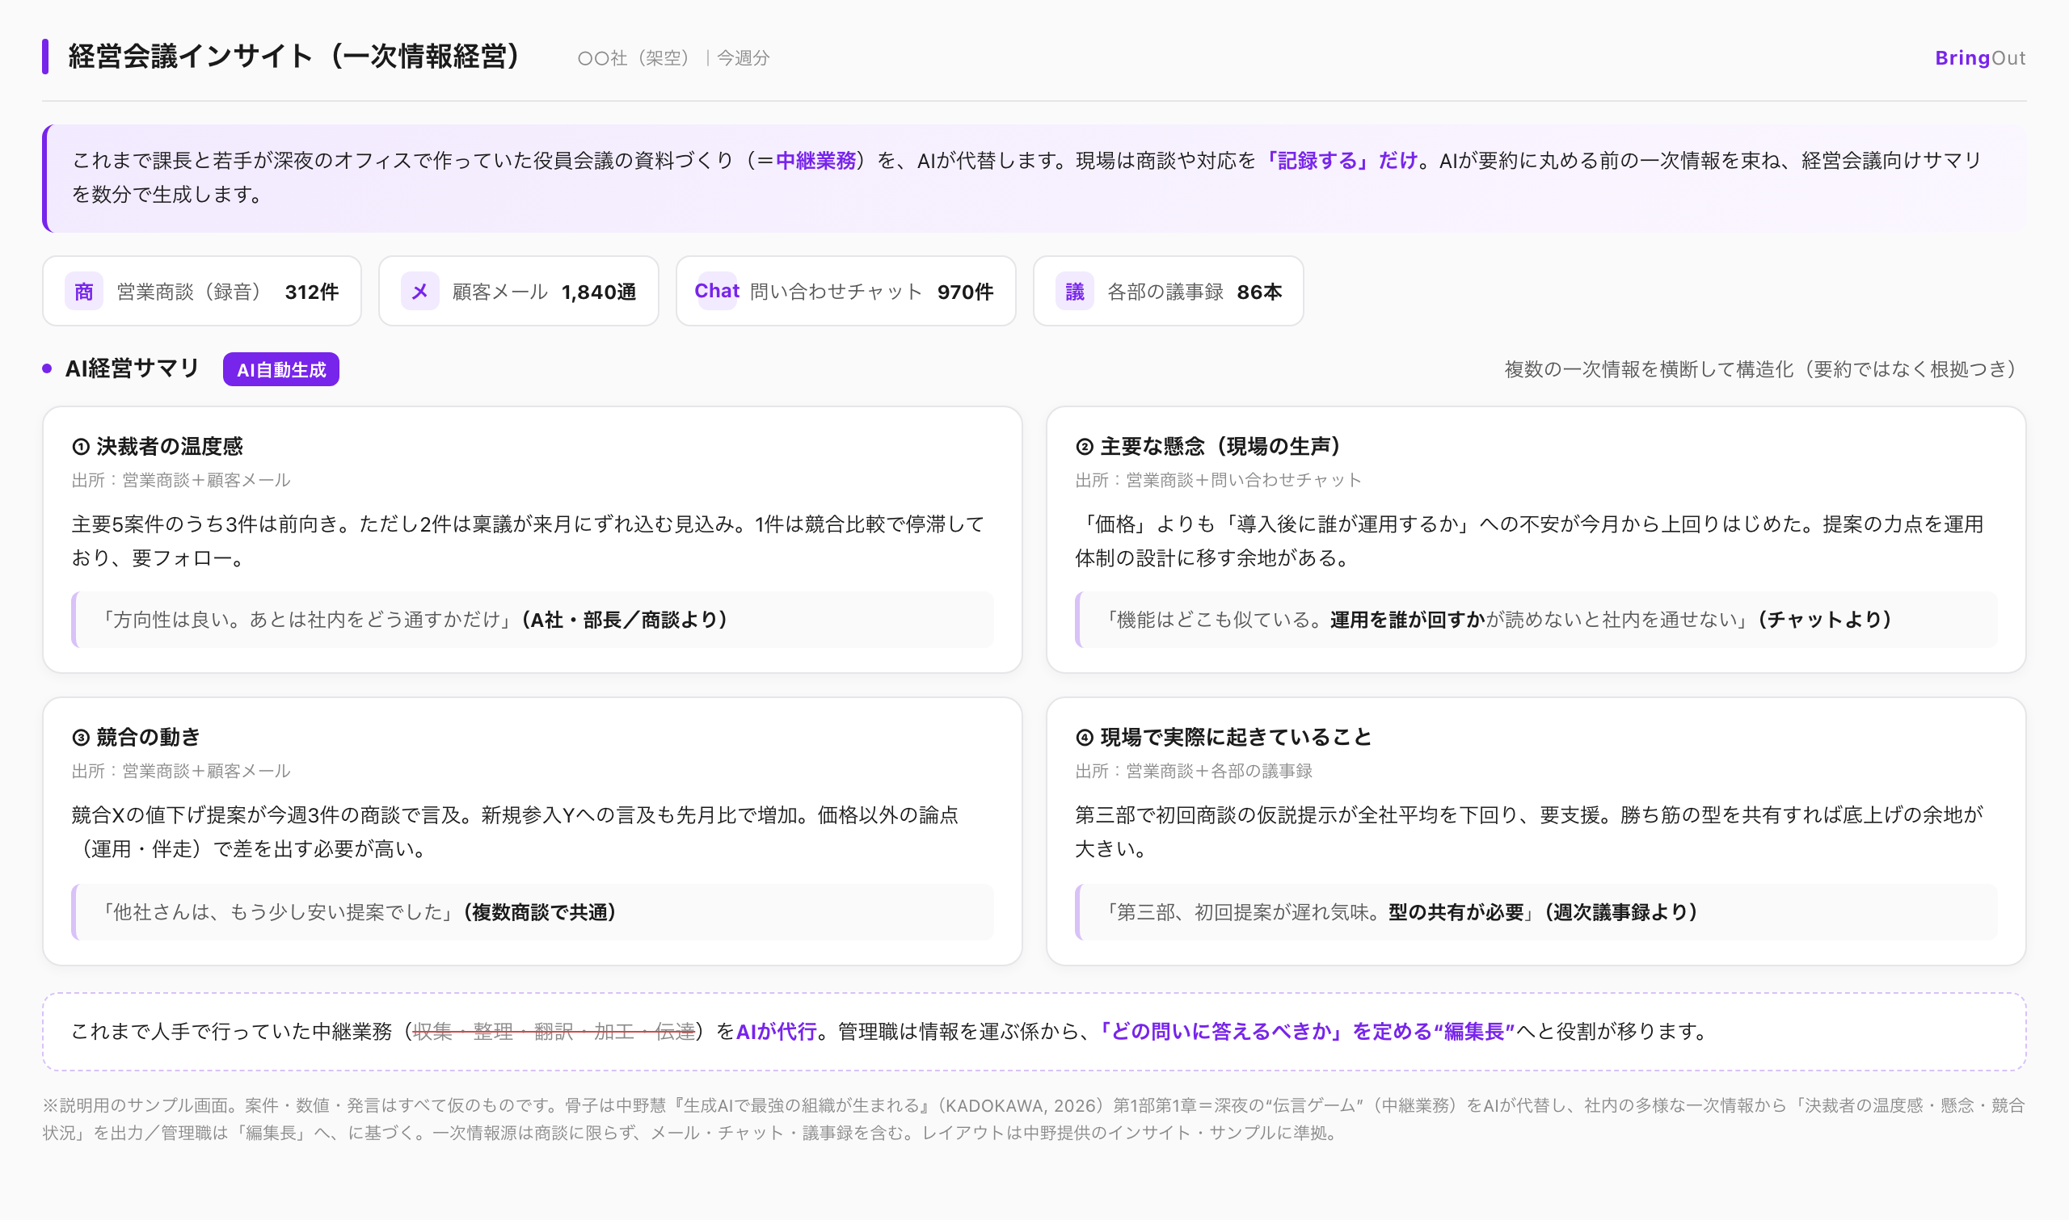Open the 顧客メール 1,840通 card
The height and width of the screenshot is (1220, 2069).
519,291
